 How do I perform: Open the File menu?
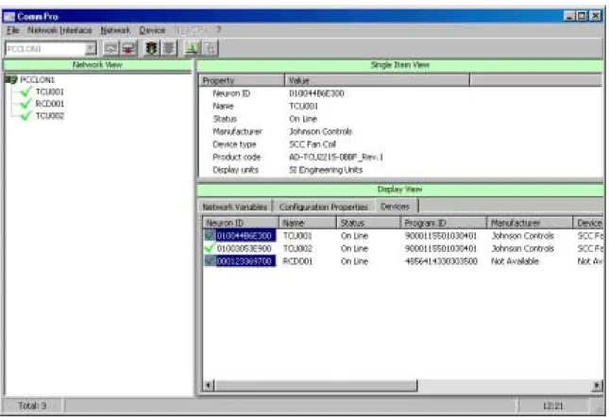(x=13, y=30)
